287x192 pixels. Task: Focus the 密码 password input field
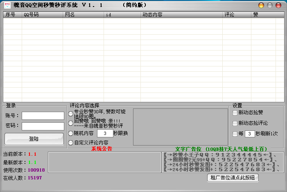coord(43,126)
